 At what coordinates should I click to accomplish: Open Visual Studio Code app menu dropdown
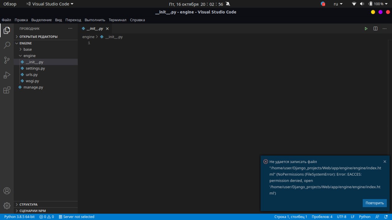[x=50, y=4]
